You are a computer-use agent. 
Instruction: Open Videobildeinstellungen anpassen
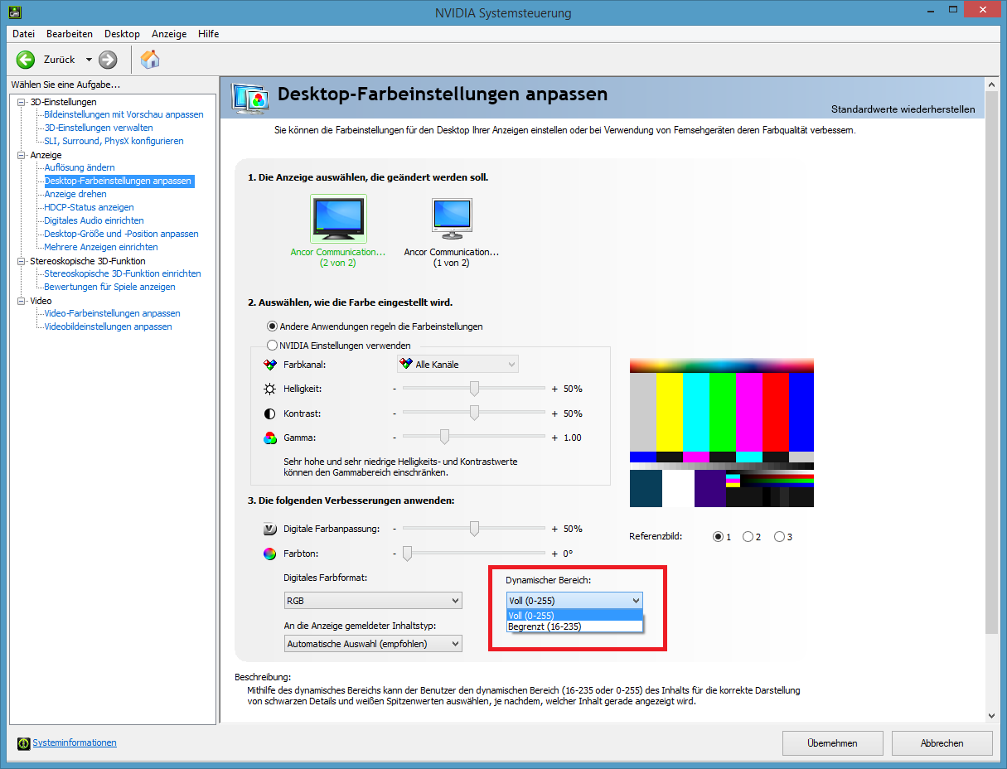click(x=108, y=326)
